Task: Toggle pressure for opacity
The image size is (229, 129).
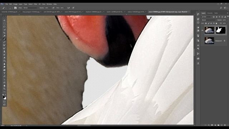Action: tap(53, 8)
